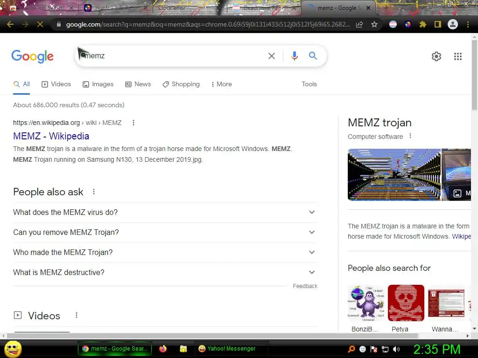Open Wikipedia link in MEMZ trojan panel
This screenshot has height=358, width=478.
pyautogui.click(x=461, y=236)
